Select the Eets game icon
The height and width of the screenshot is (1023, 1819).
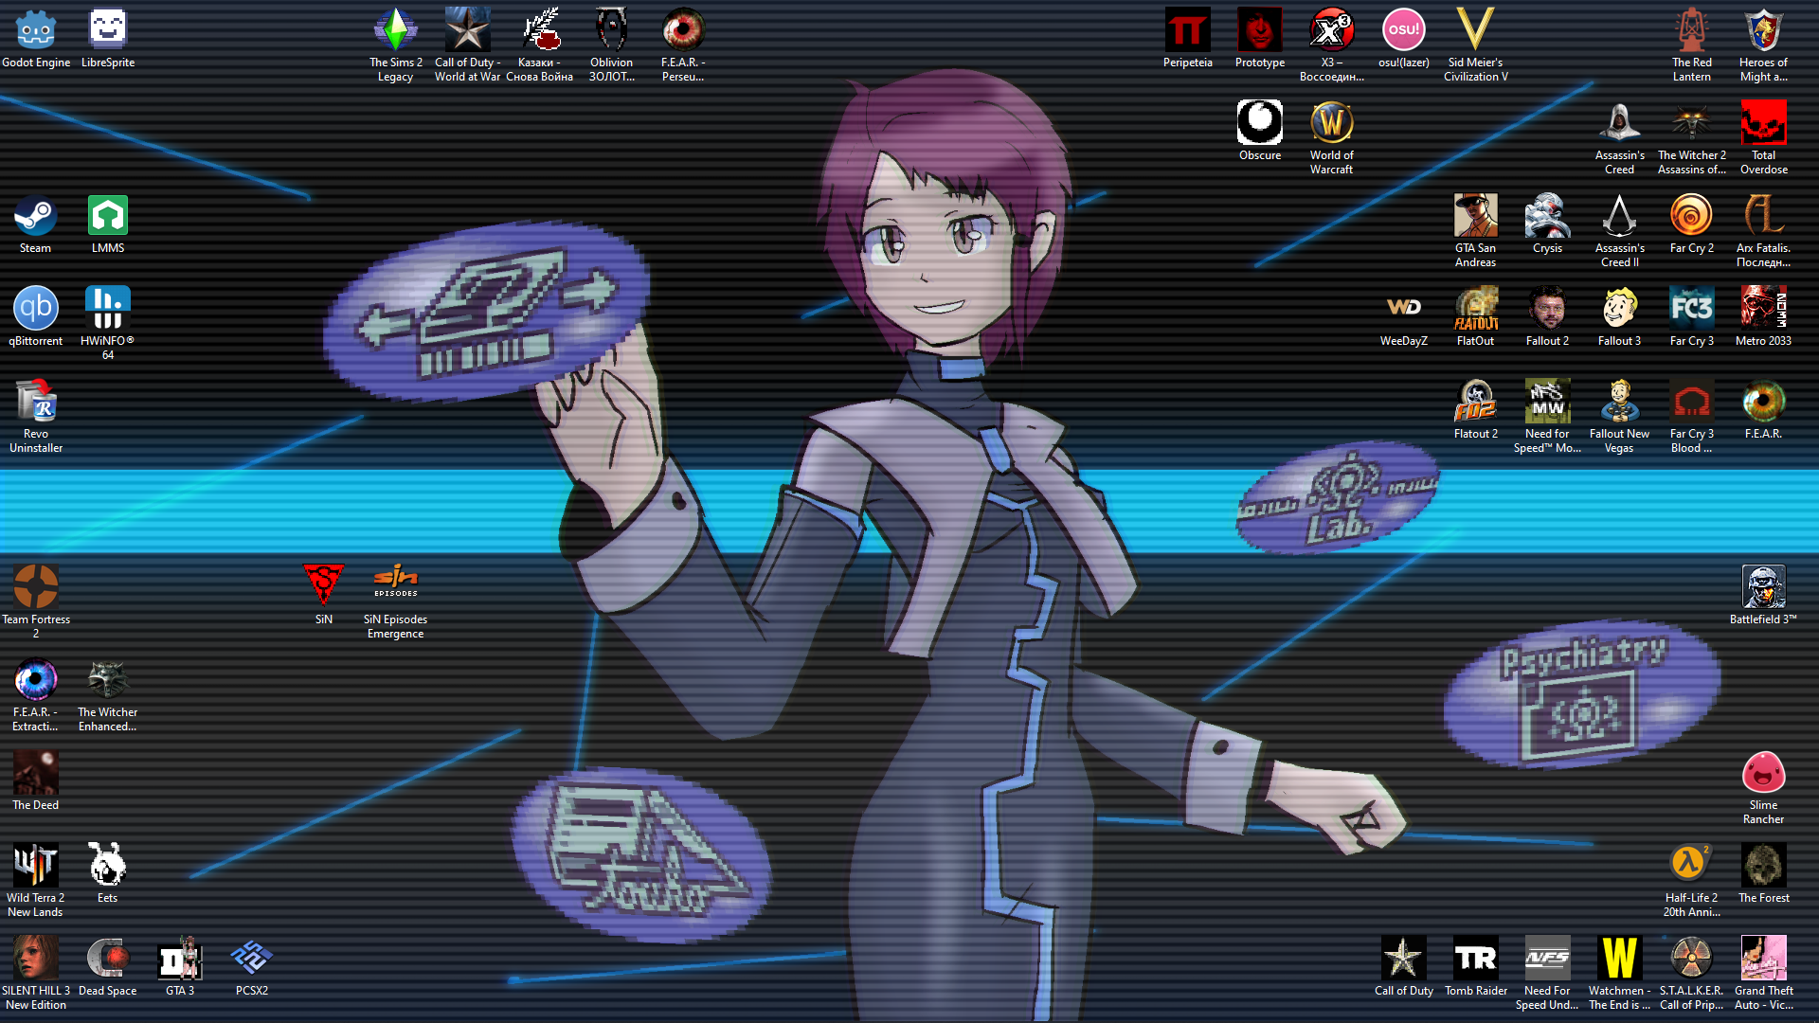click(x=108, y=873)
